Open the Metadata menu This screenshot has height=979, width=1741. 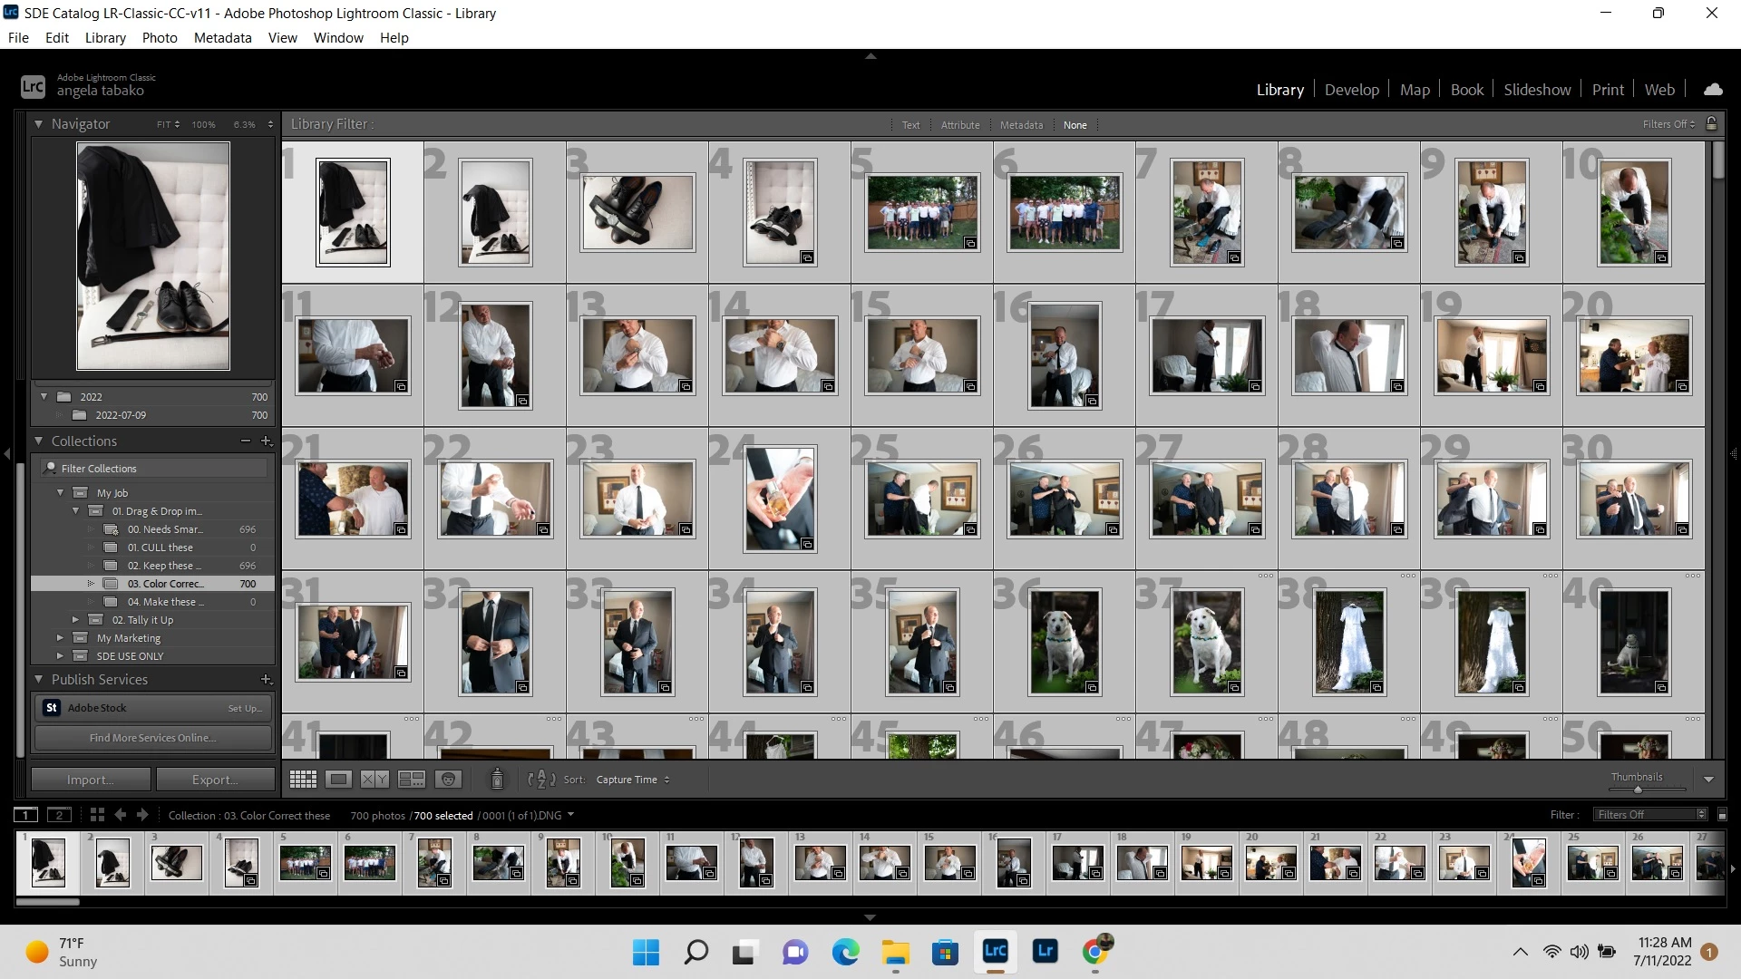(222, 37)
